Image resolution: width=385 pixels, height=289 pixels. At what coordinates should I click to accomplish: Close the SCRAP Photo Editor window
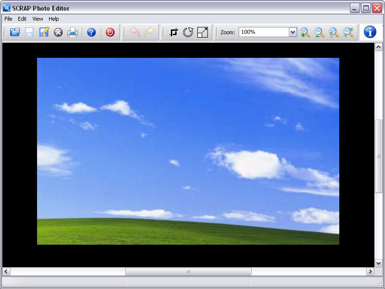pos(377,8)
